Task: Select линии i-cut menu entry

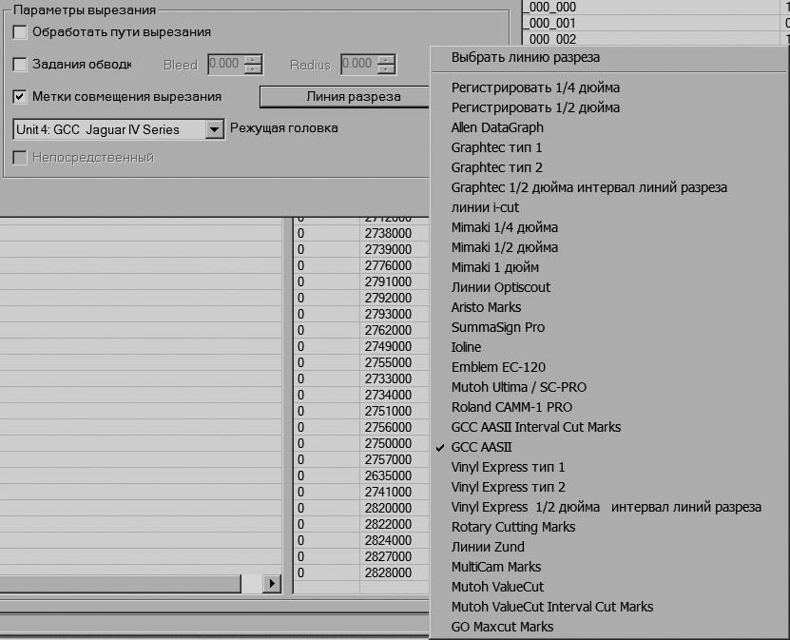Action: point(485,207)
